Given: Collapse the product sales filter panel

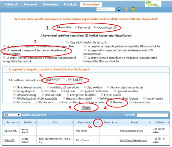Looking at the screenshot, I should point(6,69).
